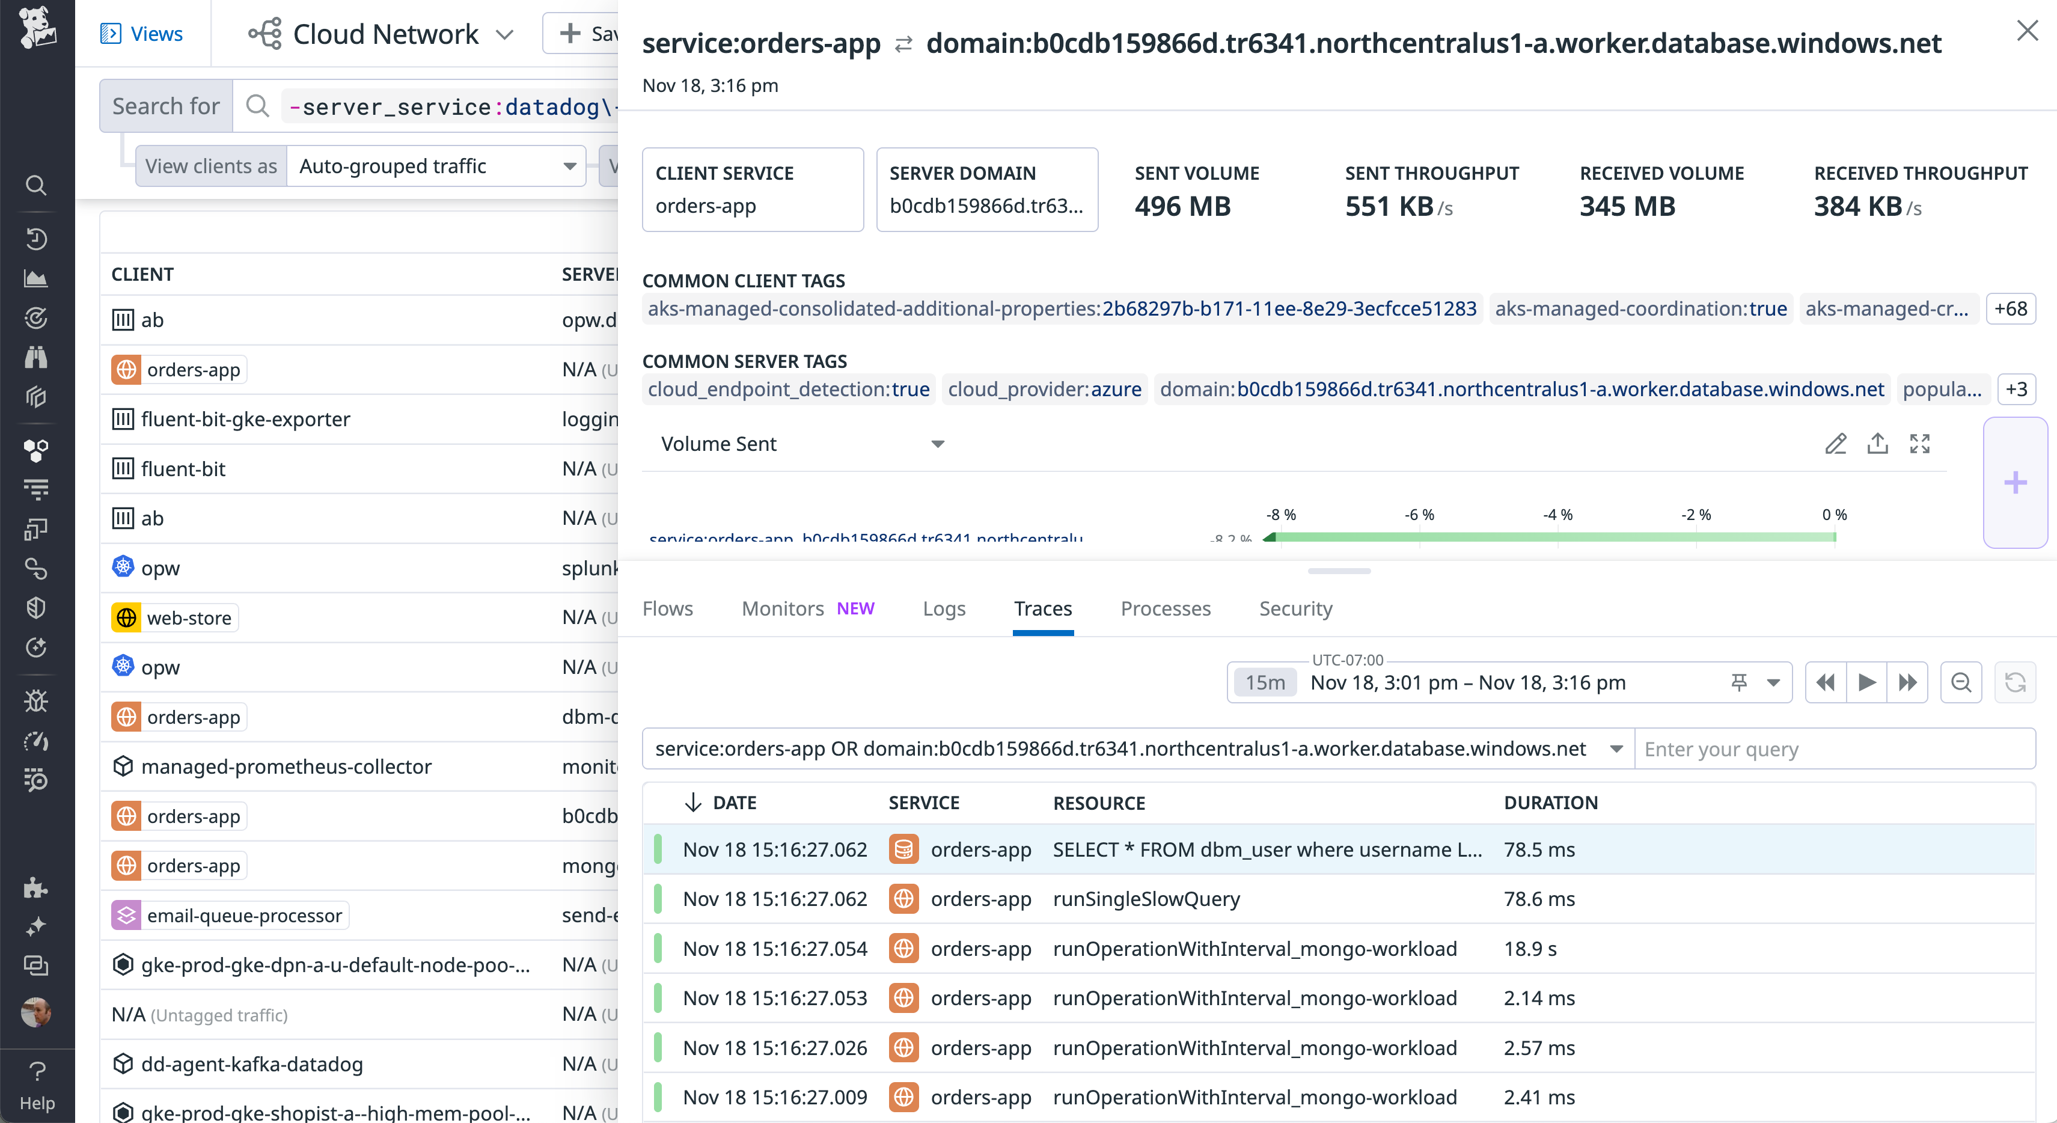Image resolution: width=2057 pixels, height=1123 pixels.
Task: Switch to the Flows tab
Action: click(668, 608)
